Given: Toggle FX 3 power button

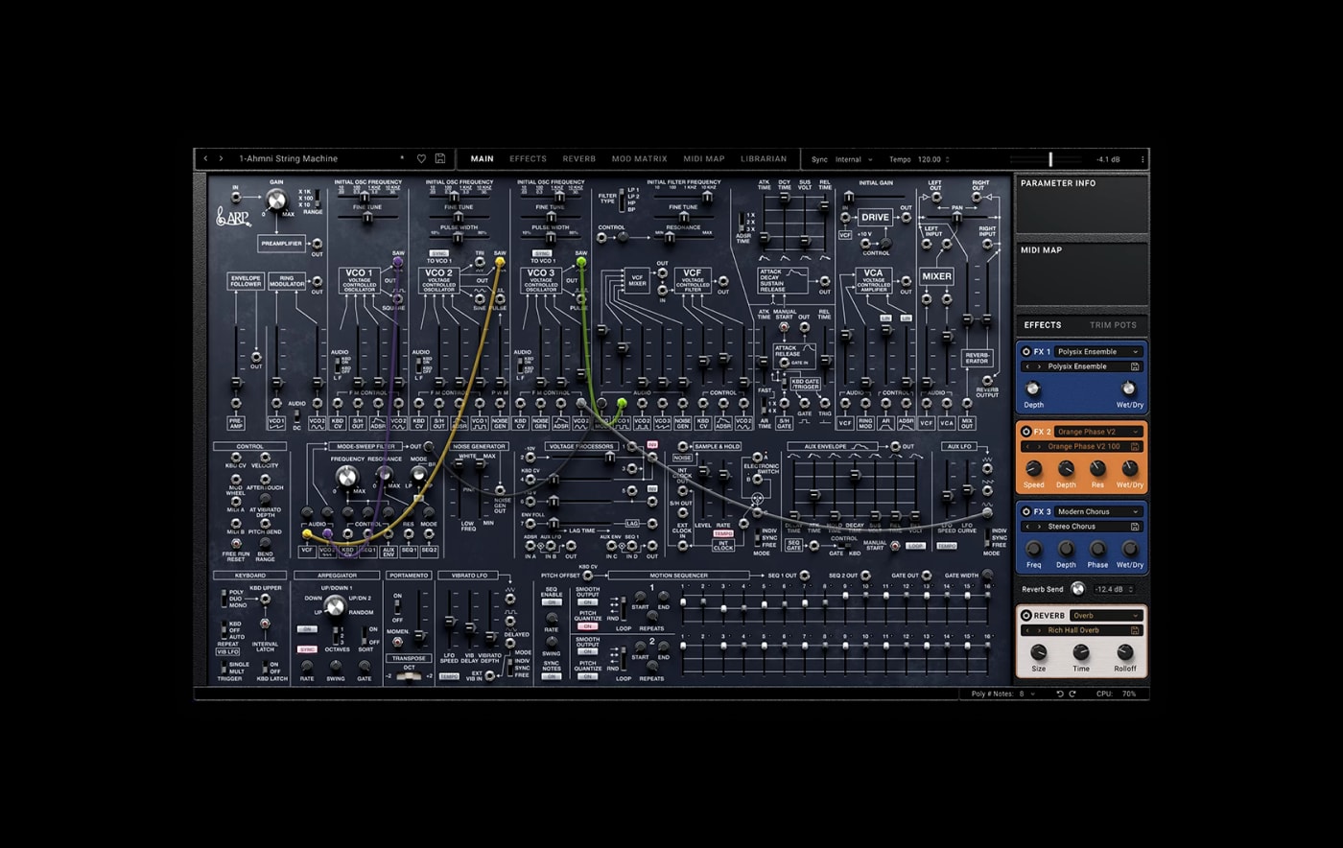Looking at the screenshot, I should 1026,512.
